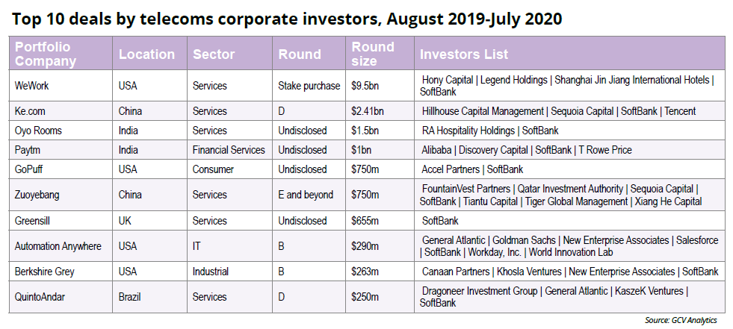Click the Ke.com company cell
733x329 pixels.
coord(32,111)
